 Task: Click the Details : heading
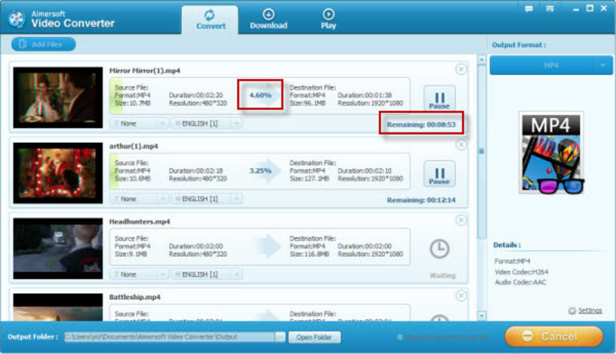507,244
